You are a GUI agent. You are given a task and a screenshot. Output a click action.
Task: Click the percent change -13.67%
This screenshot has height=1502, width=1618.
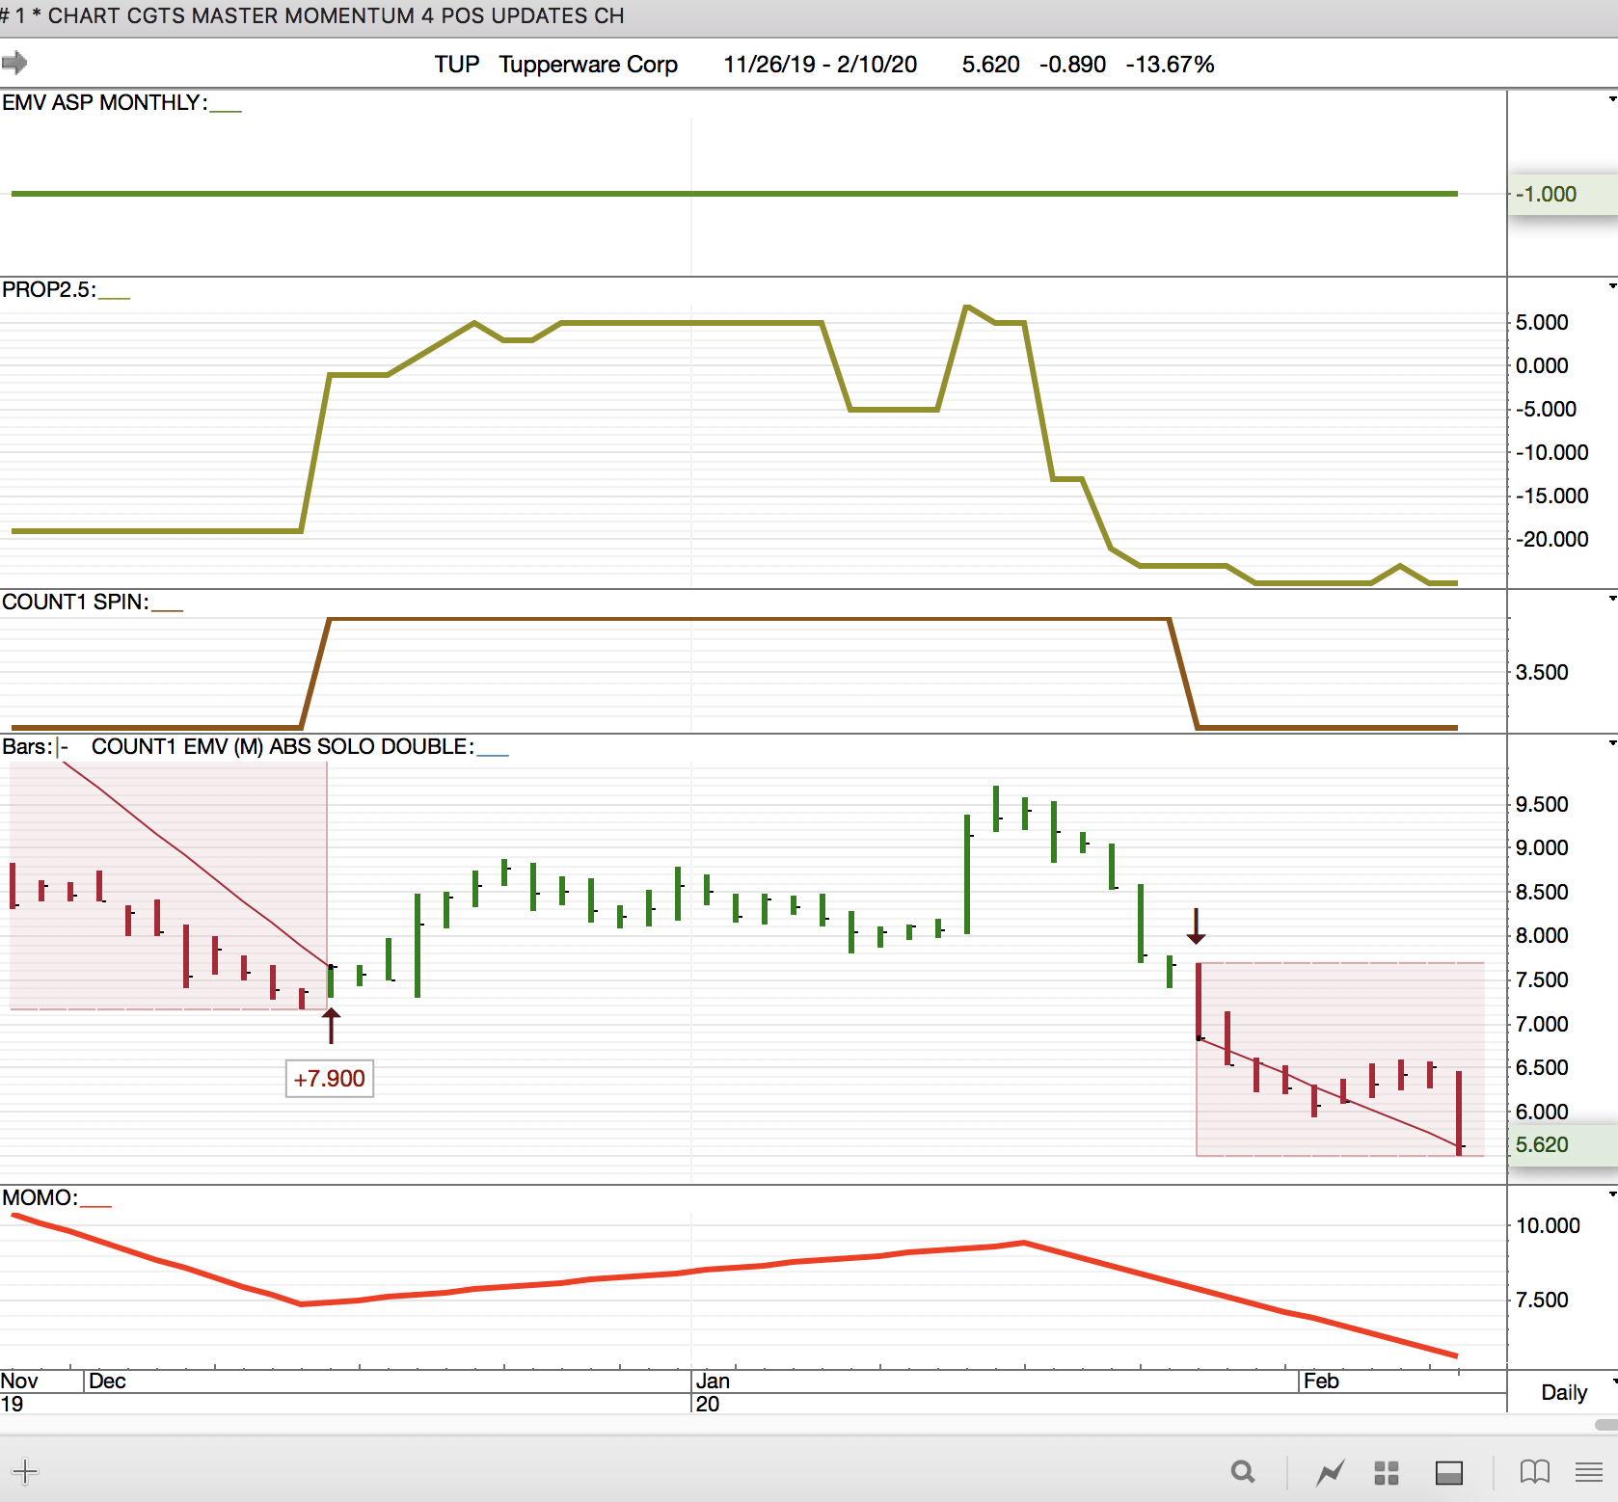[x=1170, y=65]
